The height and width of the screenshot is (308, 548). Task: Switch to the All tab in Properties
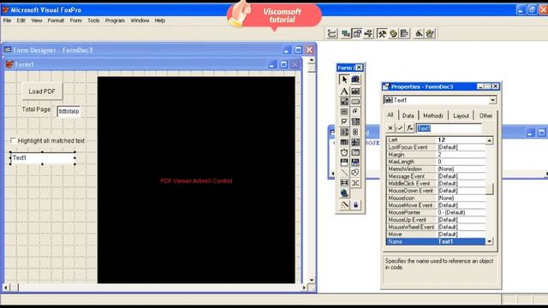(x=390, y=115)
